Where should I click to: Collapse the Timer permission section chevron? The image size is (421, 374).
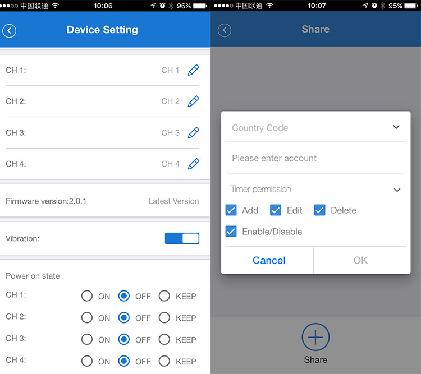tap(397, 190)
